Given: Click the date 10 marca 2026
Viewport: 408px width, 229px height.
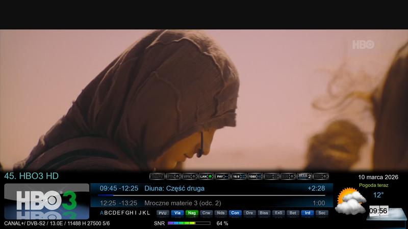Looking at the screenshot, I should coord(378,177).
